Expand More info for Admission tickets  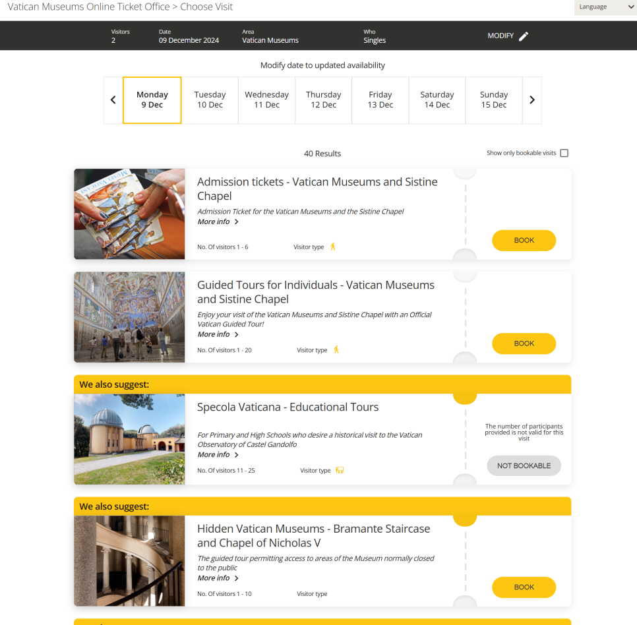218,222
